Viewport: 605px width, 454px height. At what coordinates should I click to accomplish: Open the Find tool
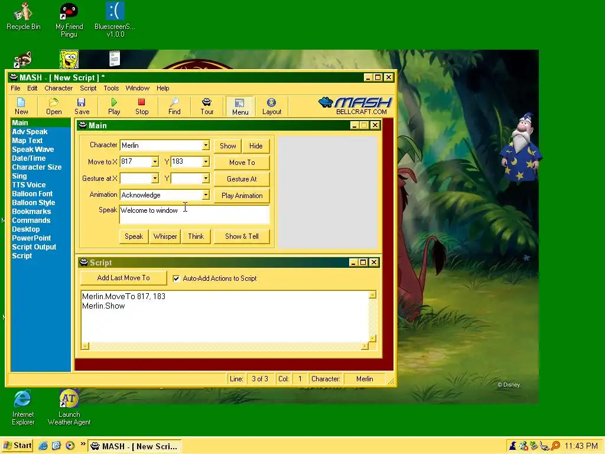pyautogui.click(x=174, y=106)
